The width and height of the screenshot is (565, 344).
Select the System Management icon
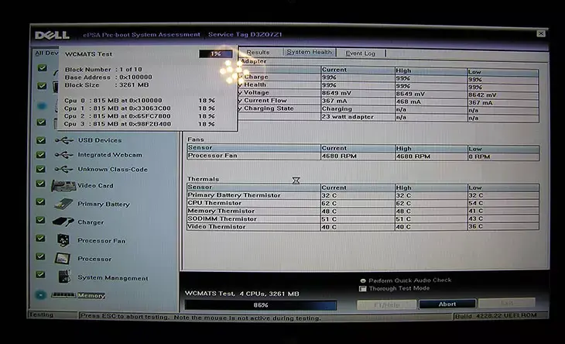click(x=64, y=277)
